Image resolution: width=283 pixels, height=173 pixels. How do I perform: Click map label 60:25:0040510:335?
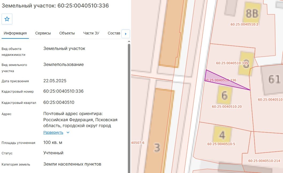pyautogui.click(x=232, y=63)
